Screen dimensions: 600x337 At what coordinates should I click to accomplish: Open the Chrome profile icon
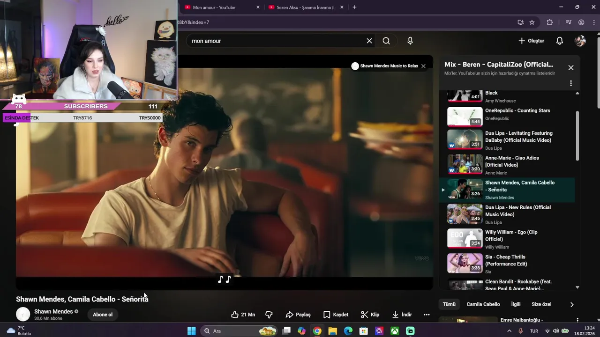(581, 22)
